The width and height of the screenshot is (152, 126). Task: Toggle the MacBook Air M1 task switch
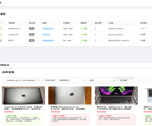(1, 29)
